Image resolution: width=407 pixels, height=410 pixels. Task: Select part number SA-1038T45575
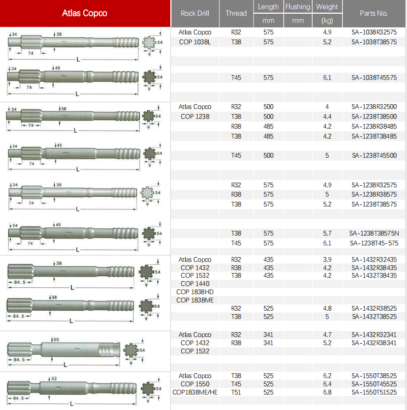pyautogui.click(x=374, y=78)
